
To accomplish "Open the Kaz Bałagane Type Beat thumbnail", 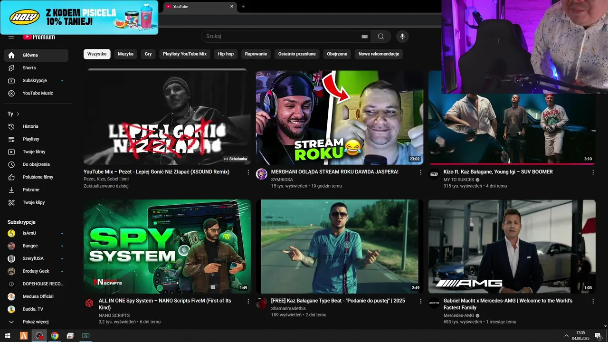I will click(x=340, y=247).
